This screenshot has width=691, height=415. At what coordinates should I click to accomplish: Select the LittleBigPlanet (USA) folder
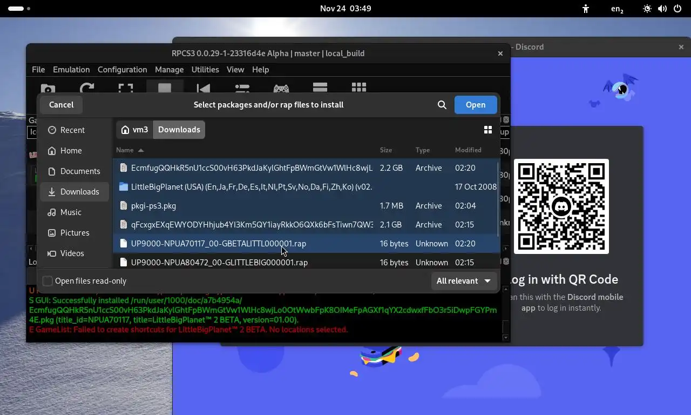(305, 187)
